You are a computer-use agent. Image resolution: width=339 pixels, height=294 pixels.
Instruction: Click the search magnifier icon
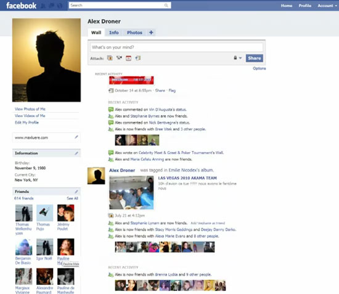(x=166, y=5)
